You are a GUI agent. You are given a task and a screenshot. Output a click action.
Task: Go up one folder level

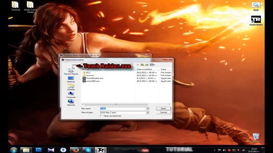tap(142, 65)
